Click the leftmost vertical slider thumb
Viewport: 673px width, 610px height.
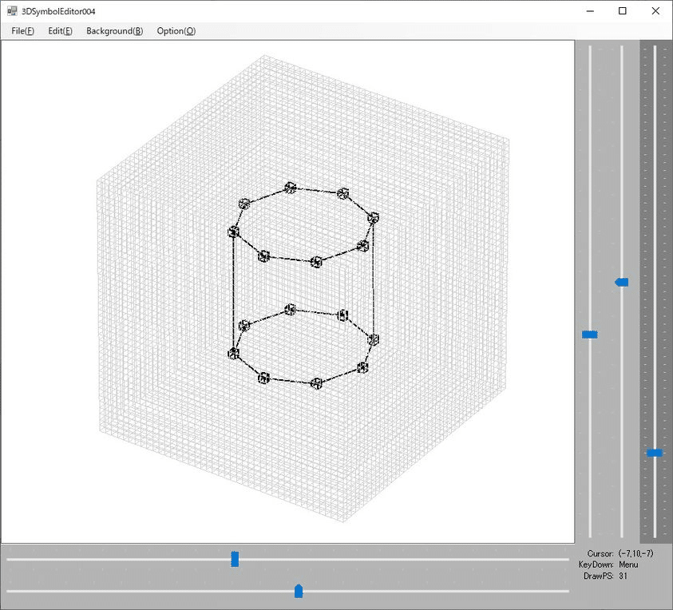[590, 335]
